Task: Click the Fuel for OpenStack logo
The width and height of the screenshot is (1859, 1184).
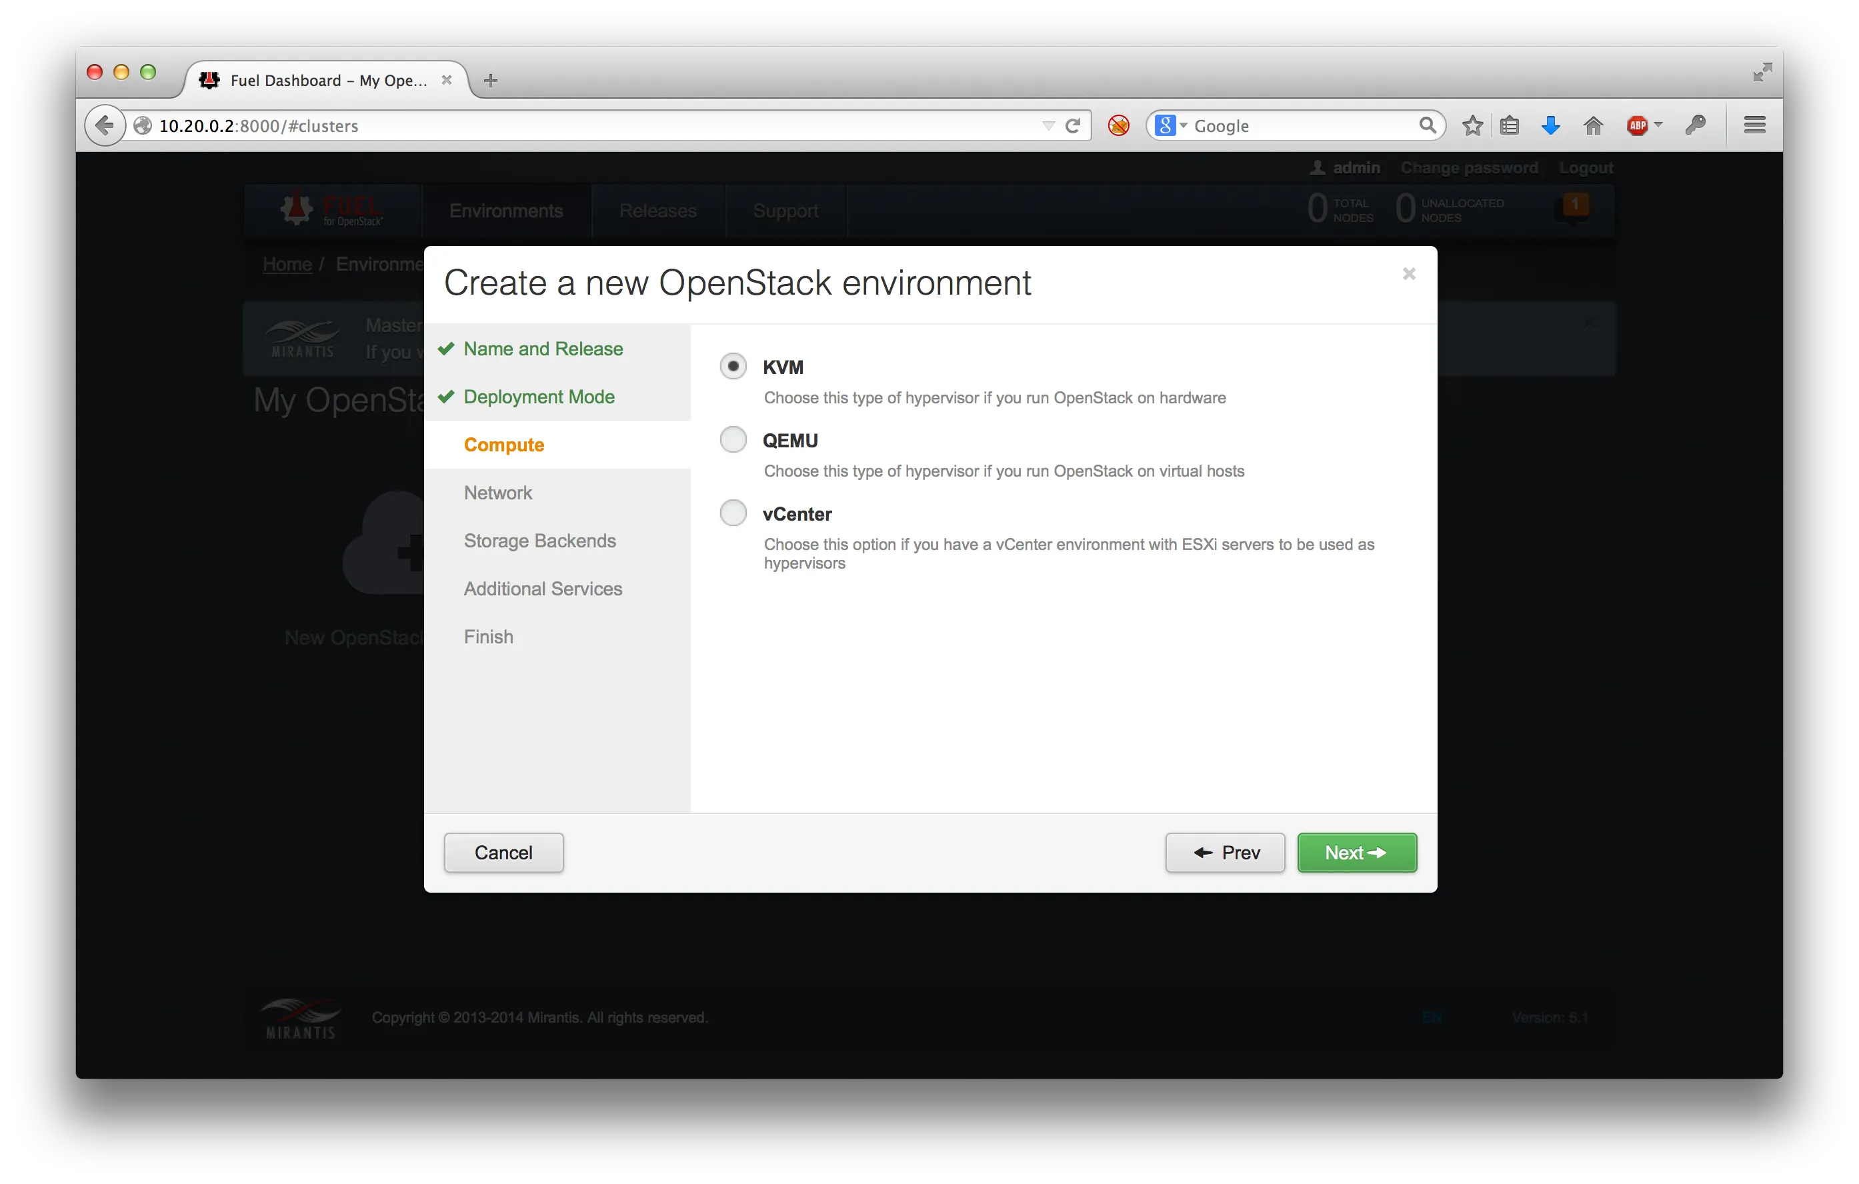Action: (332, 209)
